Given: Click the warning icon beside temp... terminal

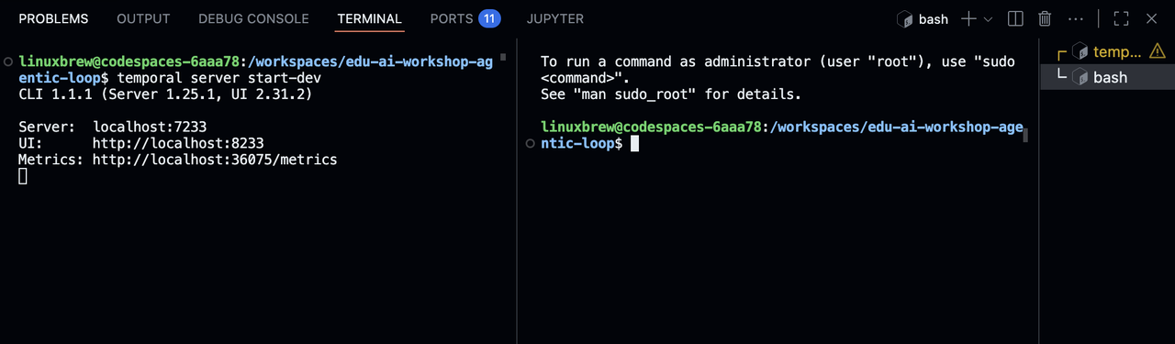Looking at the screenshot, I should [1158, 51].
